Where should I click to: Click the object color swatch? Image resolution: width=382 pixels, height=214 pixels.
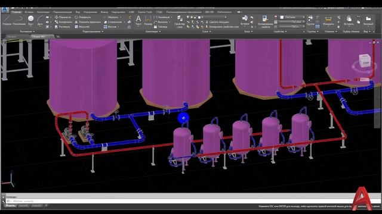pyautogui.click(x=282, y=17)
